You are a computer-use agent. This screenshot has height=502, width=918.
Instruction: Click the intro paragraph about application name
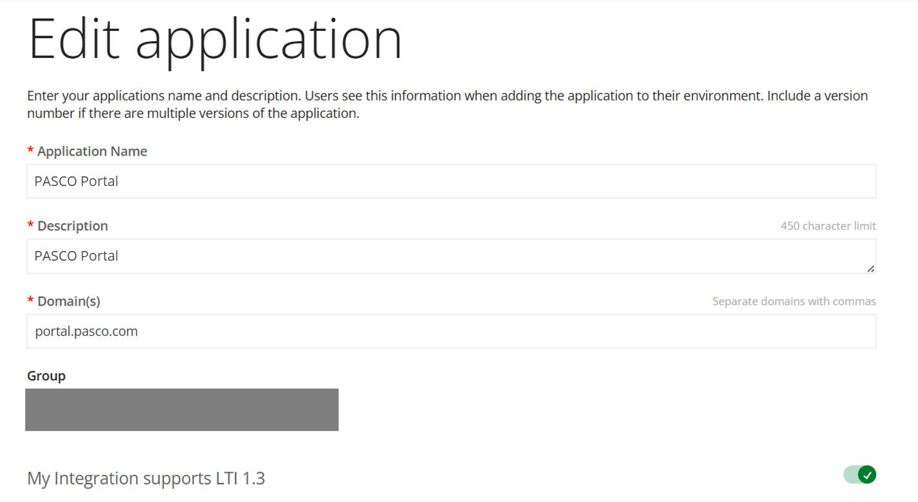point(447,104)
